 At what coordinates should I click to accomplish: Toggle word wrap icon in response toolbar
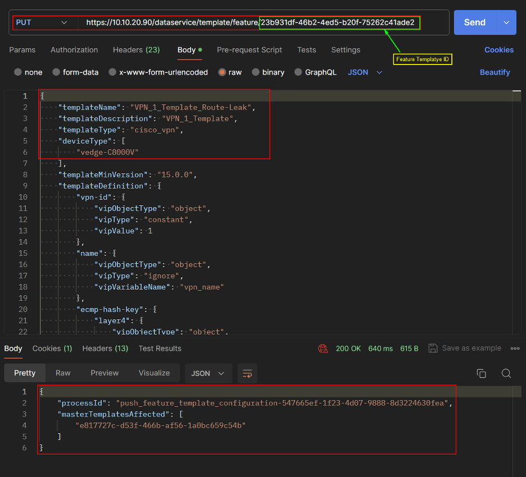[247, 373]
